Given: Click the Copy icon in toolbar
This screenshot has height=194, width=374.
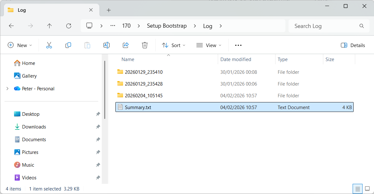Looking at the screenshot, I should coord(68,45).
